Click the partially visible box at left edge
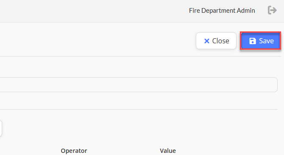Screen dimensions: 284x155 [x=1, y=128]
